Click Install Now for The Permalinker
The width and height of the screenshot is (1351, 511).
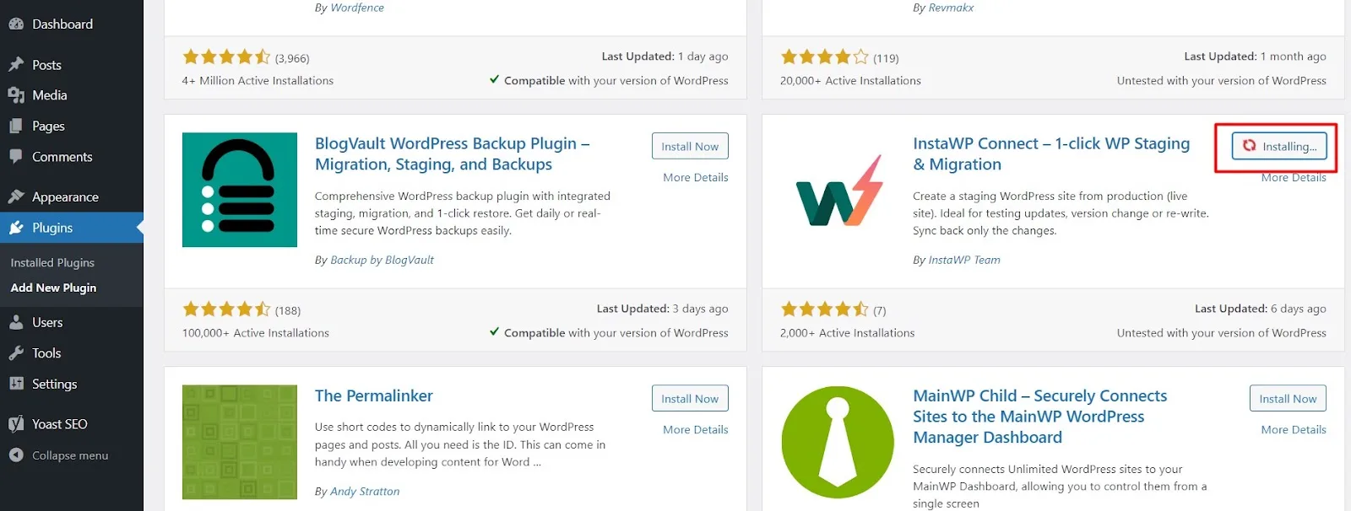(x=690, y=398)
